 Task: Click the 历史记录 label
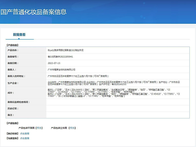pos(13,109)
